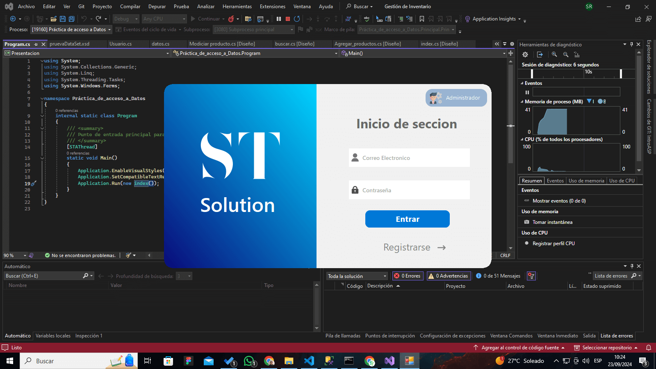Click Agregar al control de código fuente
The height and width of the screenshot is (369, 656).
pos(520,348)
